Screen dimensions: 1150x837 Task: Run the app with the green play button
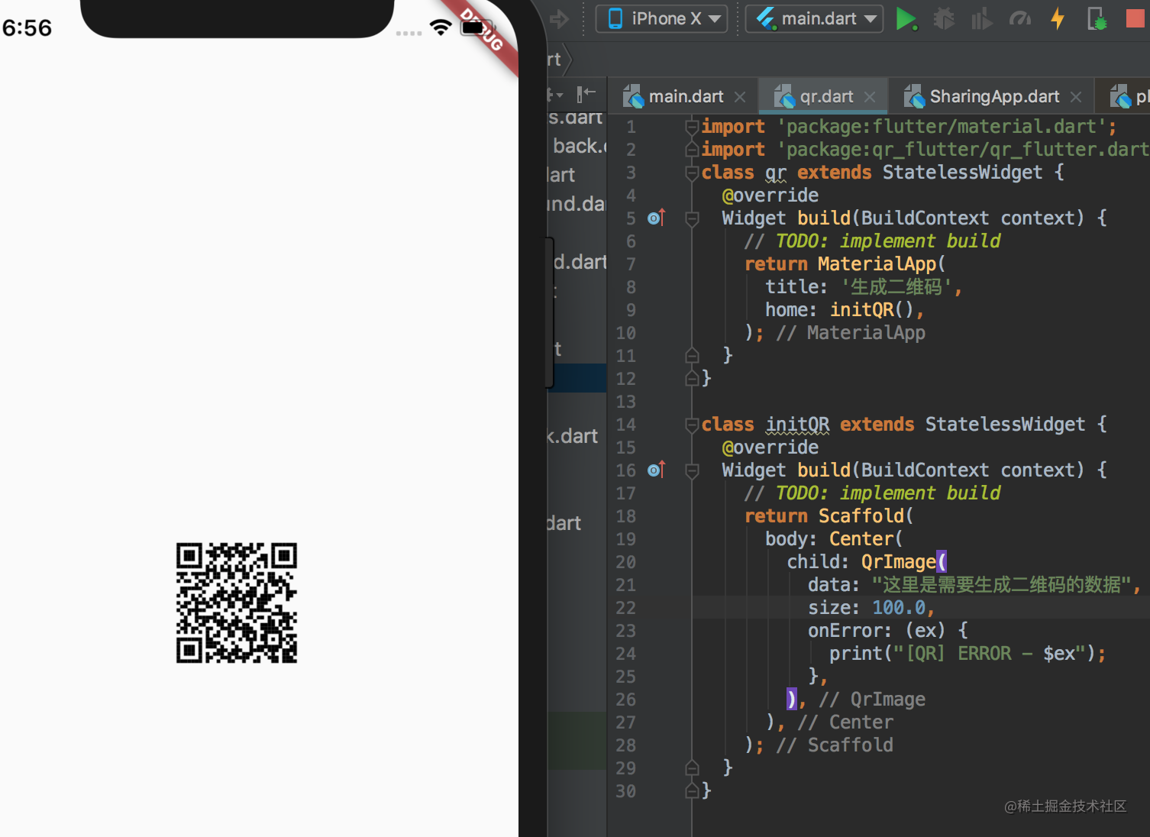pos(906,19)
